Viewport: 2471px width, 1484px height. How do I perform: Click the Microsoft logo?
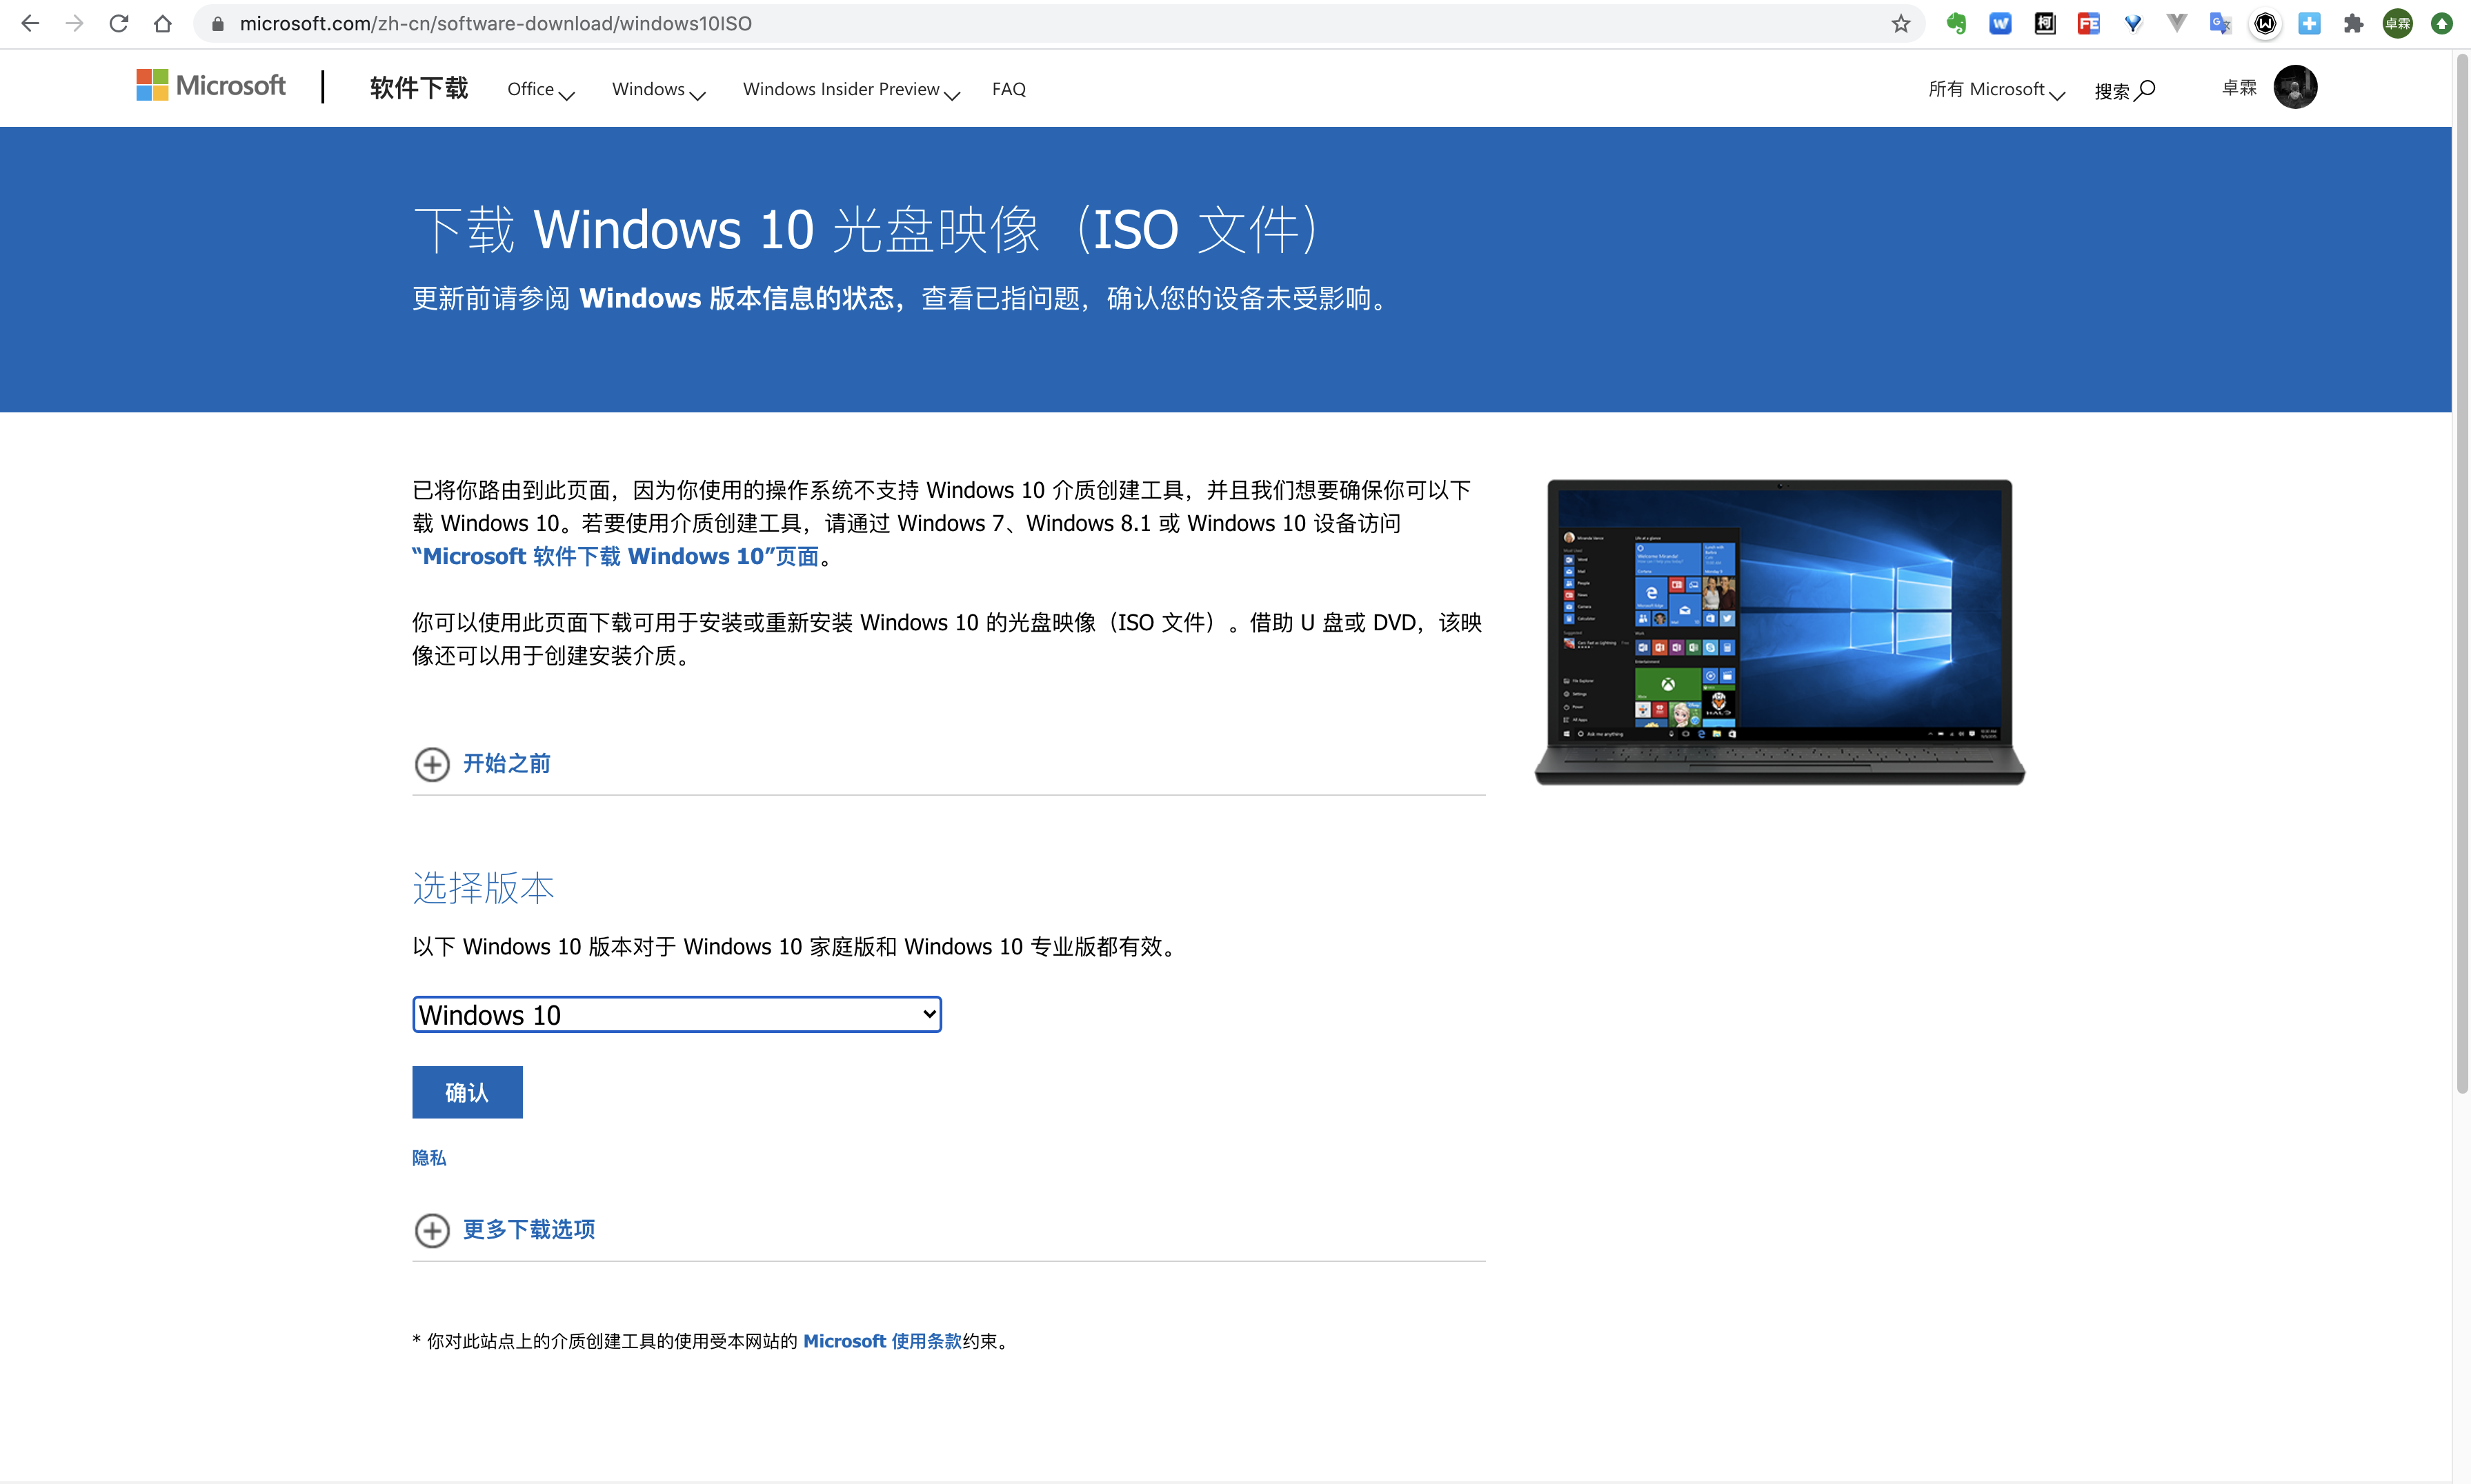pos(211,85)
